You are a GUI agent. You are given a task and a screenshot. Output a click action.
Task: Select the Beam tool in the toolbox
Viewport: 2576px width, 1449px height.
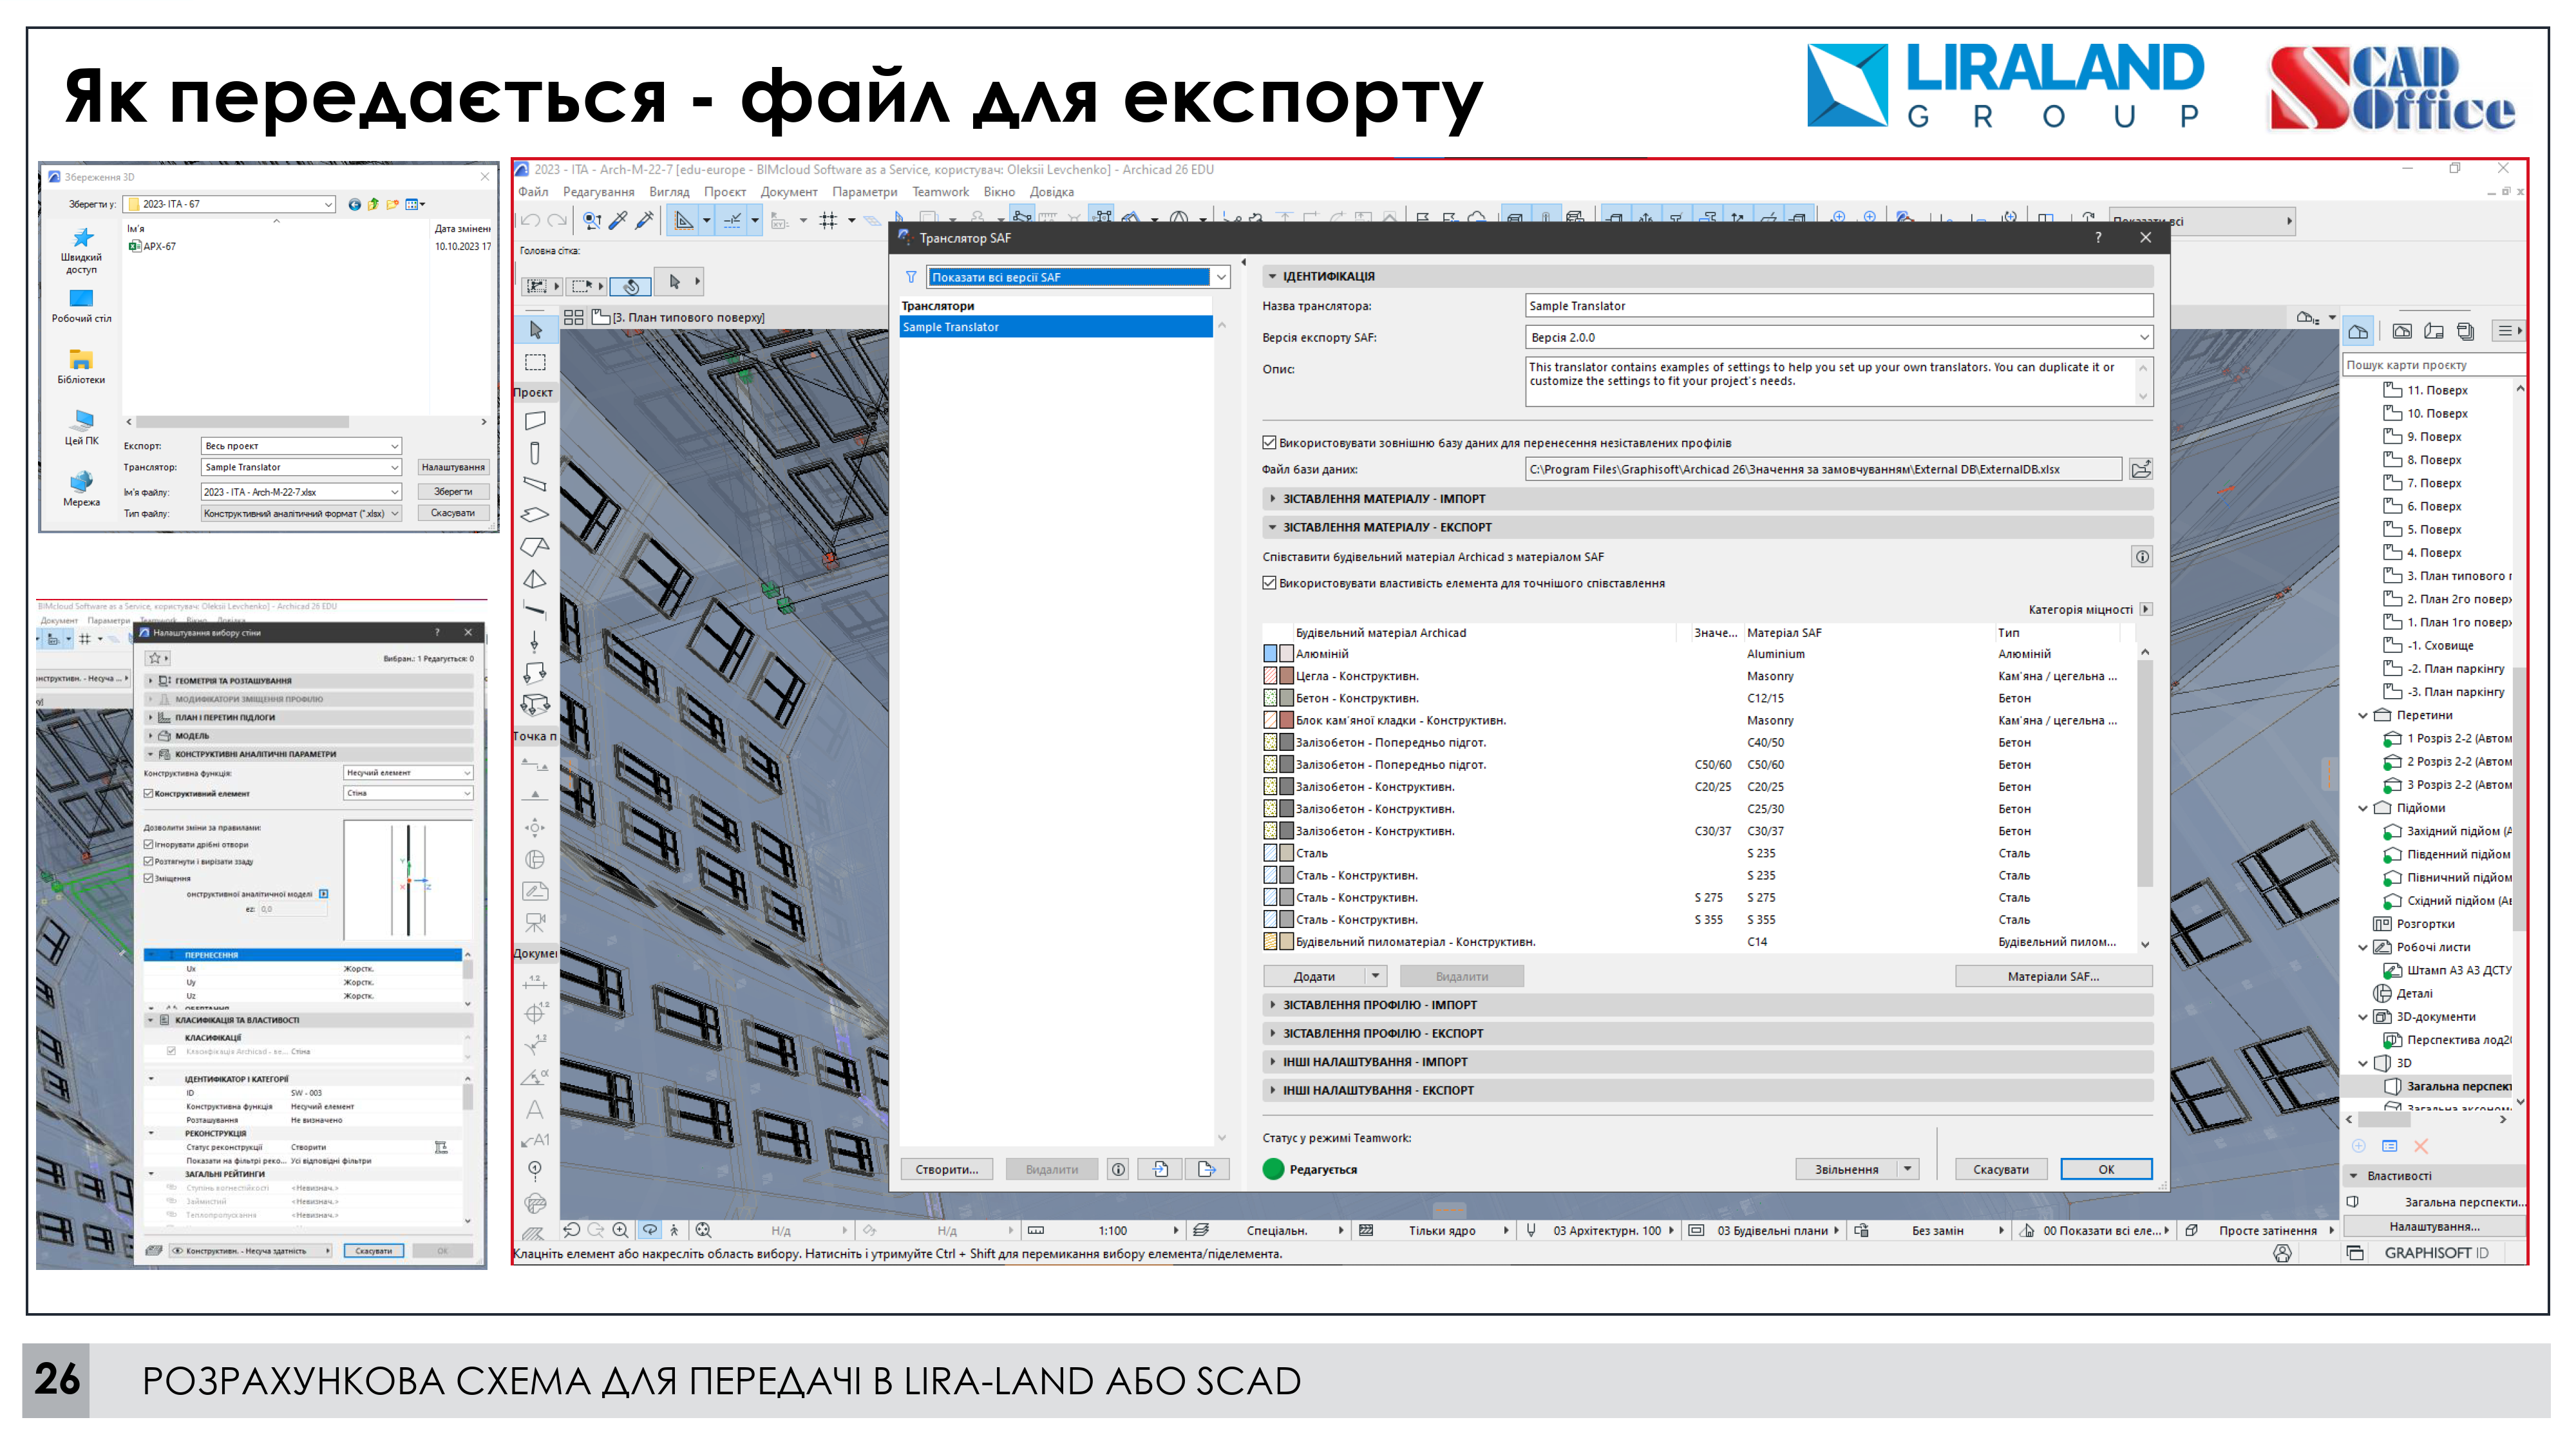535,484
